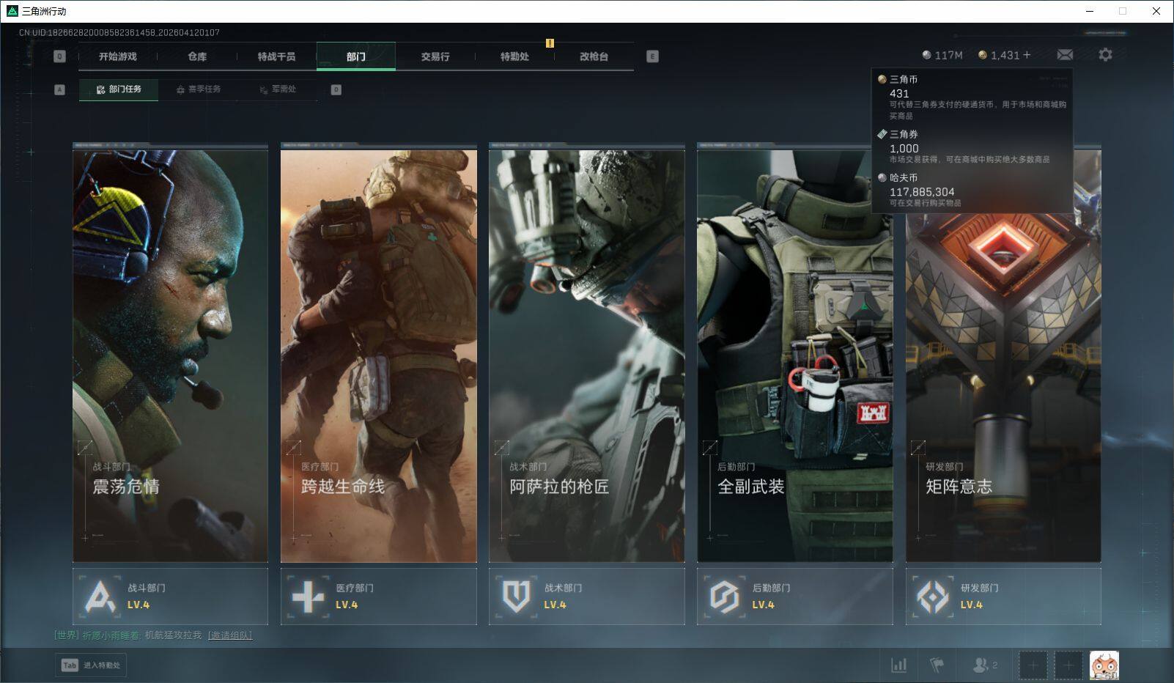
Task: Select the 军需处 sub-tab
Action: pyautogui.click(x=278, y=89)
